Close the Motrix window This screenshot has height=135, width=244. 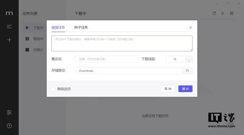pyautogui.click(x=239, y=4)
